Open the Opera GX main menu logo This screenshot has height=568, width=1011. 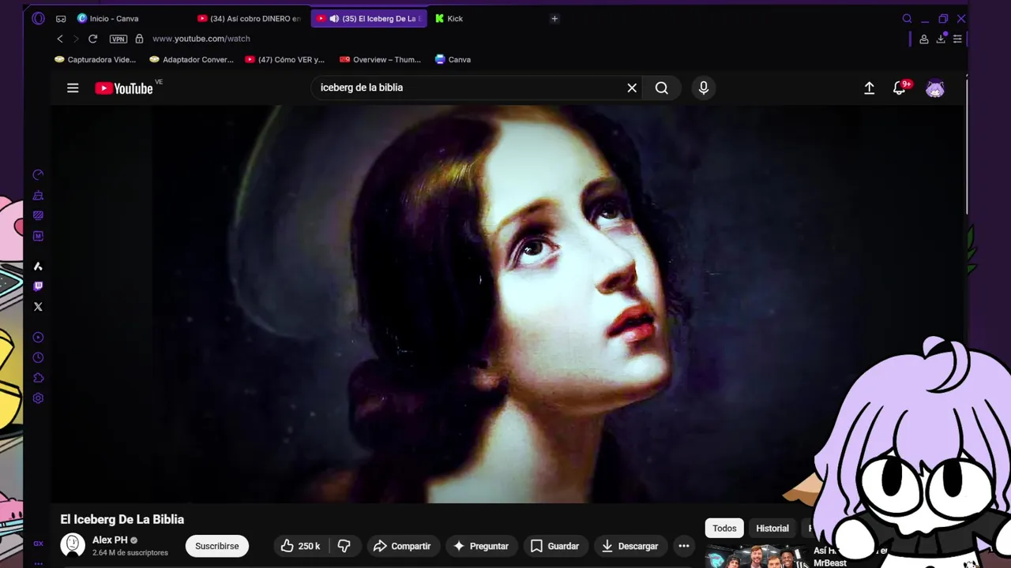point(38,18)
